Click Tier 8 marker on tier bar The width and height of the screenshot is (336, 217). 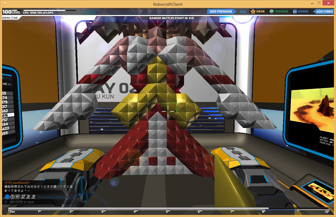coord(263,211)
